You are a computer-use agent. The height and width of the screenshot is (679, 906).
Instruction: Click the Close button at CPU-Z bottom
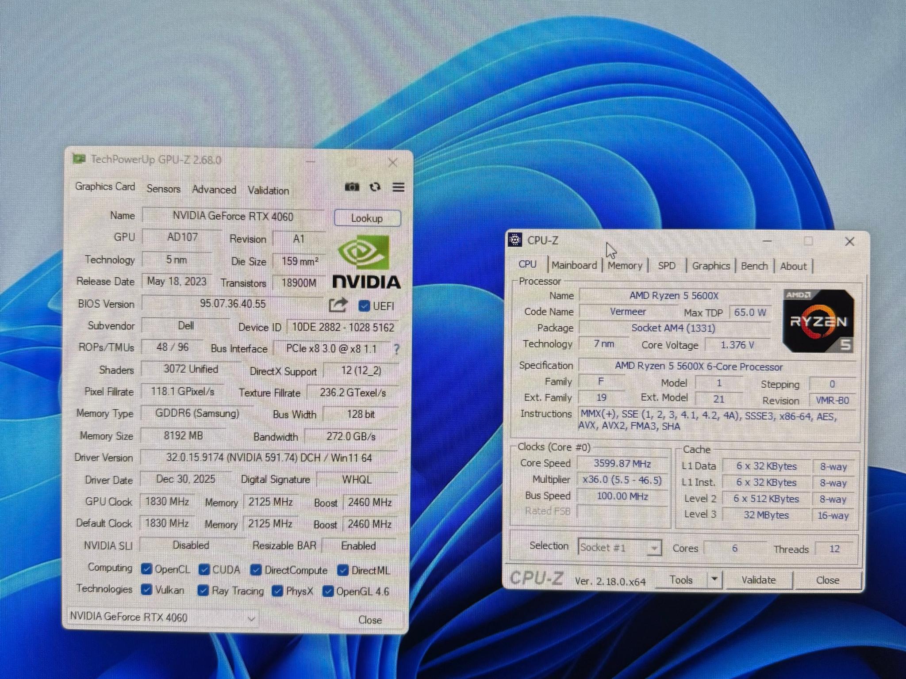[828, 580]
